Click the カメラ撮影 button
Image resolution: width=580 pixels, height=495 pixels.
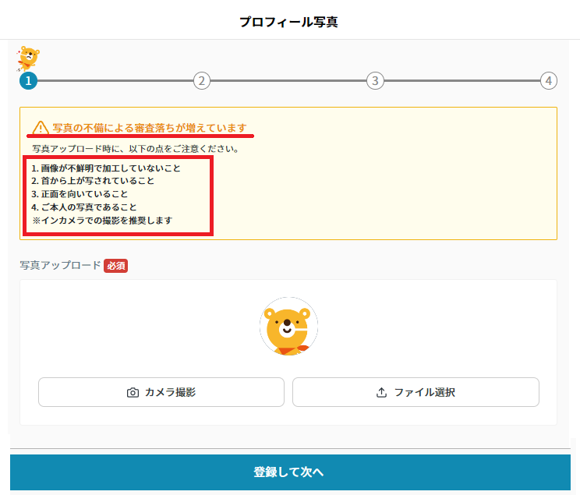coord(161,392)
